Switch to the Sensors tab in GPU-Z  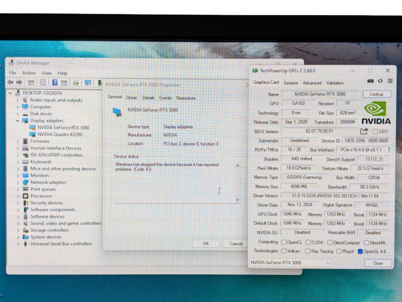(x=291, y=83)
